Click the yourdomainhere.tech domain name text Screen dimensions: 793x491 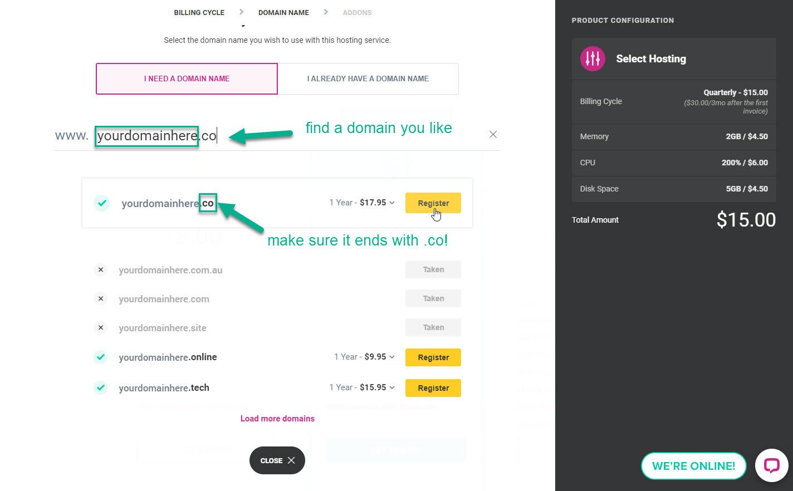(164, 388)
